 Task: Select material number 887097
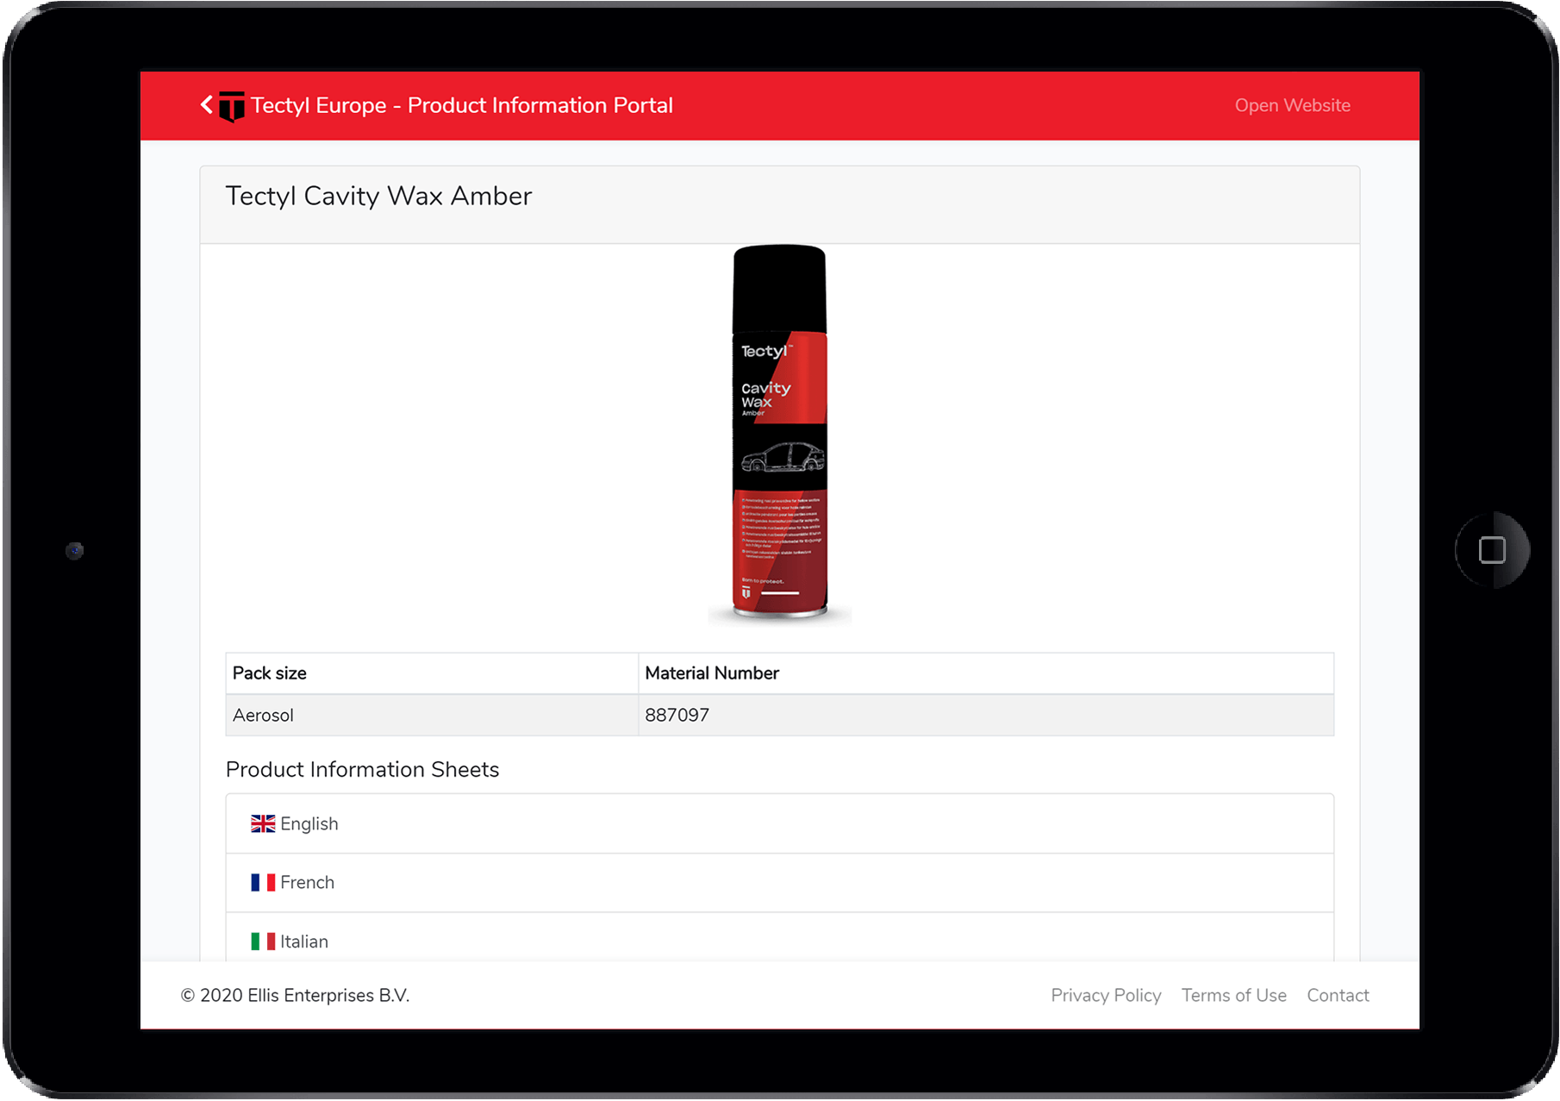(x=986, y=715)
